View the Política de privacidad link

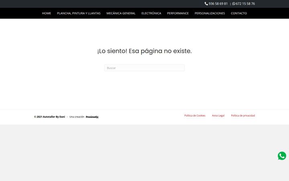point(243,115)
